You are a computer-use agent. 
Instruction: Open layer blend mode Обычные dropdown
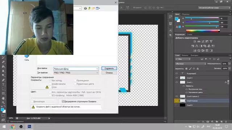[x=191, y=64]
